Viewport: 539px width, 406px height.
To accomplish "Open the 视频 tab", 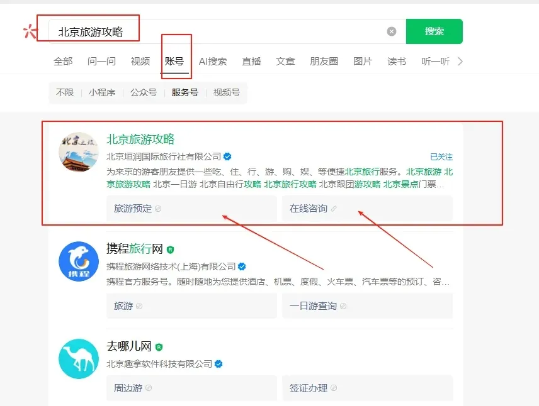I will 140,62.
